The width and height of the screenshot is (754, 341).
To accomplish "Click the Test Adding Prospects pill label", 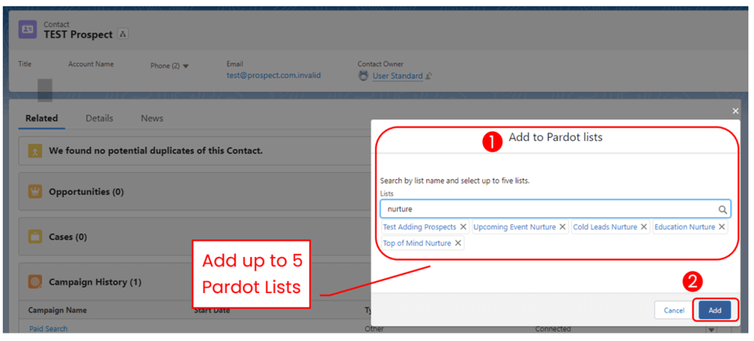I will (x=419, y=227).
